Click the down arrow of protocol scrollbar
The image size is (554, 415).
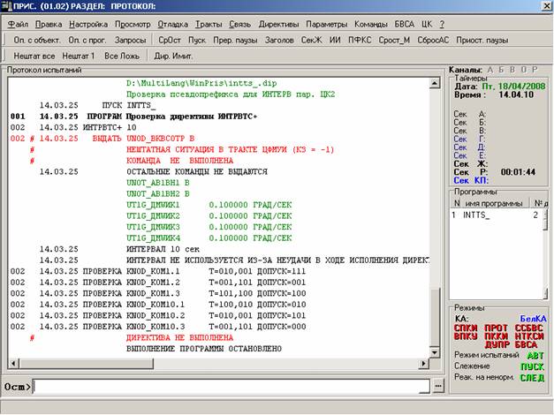pos(435,352)
